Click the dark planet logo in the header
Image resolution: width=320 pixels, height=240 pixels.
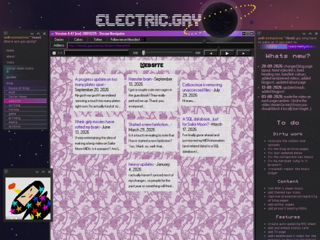point(220,20)
